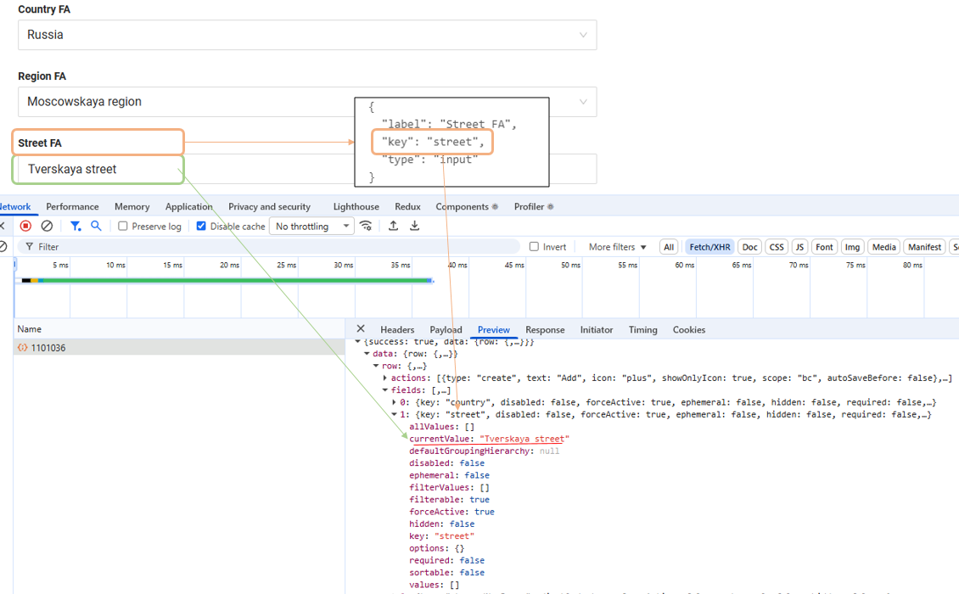This screenshot has width=959, height=594.
Task: Filter requests by Img type
Action: (852, 247)
